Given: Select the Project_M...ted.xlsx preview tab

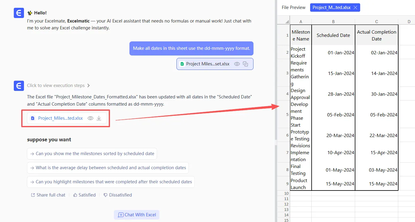Looking at the screenshot, I should click(331, 7).
